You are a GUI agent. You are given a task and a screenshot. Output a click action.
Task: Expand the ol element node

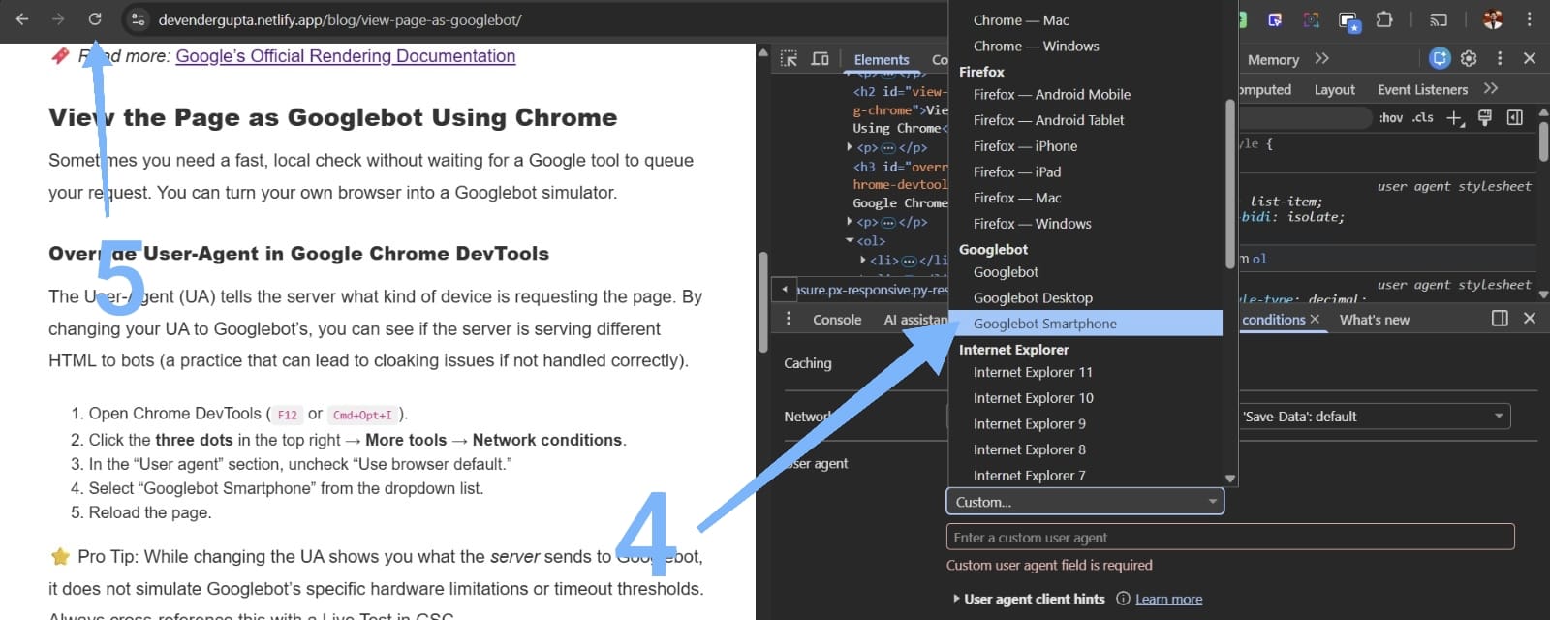(x=850, y=240)
